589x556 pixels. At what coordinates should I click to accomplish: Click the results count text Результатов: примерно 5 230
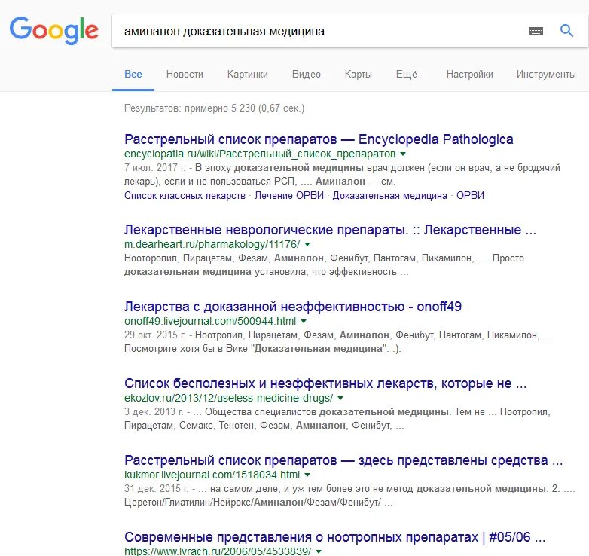click(x=214, y=108)
